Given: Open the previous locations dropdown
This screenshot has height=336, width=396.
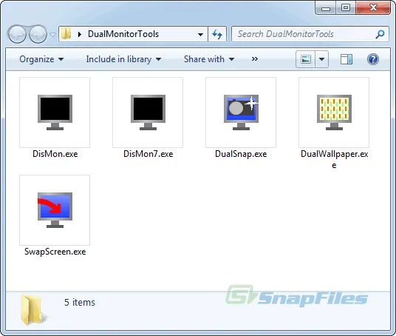Looking at the screenshot, I should pos(200,34).
